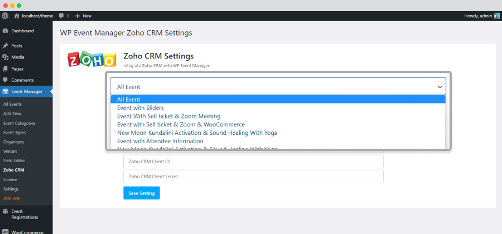This screenshot has width=502, height=234.
Task: Click the Comments bubble icon in sidebar
Action: tap(5, 80)
